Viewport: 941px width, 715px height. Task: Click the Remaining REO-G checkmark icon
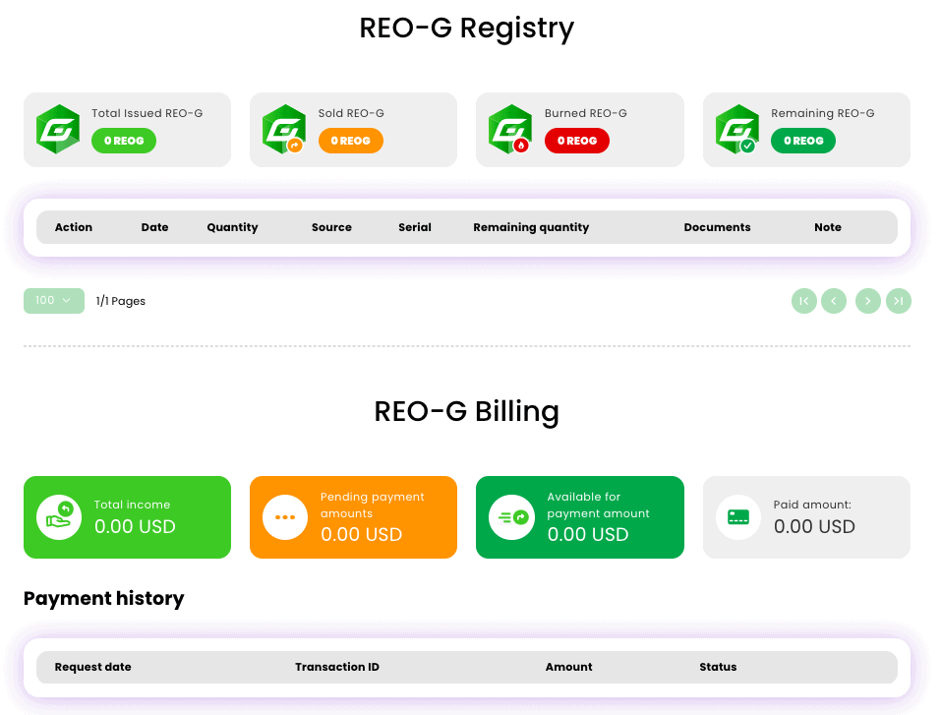747,146
